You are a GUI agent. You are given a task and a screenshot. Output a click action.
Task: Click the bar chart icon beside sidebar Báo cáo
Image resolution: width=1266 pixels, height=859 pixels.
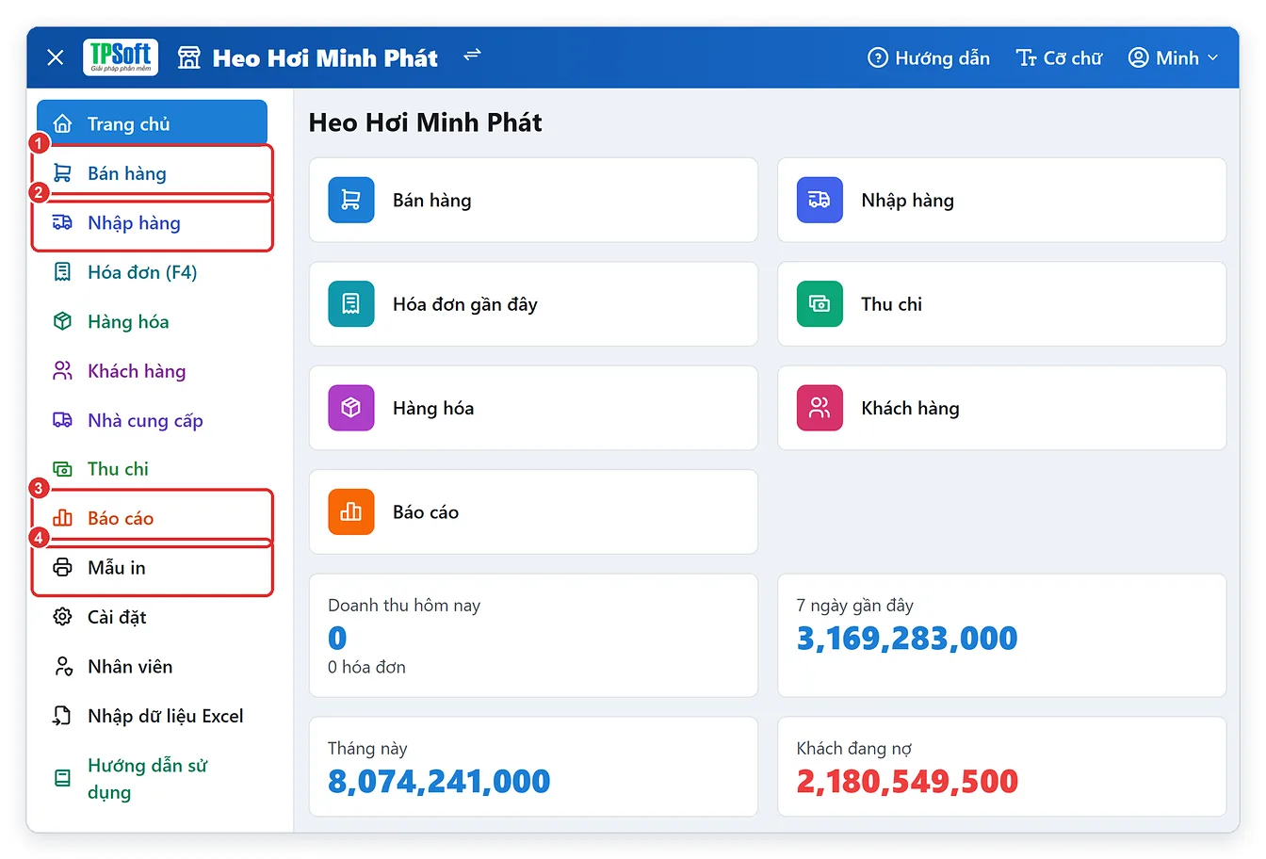[62, 518]
